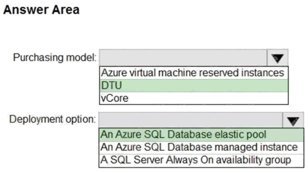Select the green highlighted DTU row

click(x=194, y=86)
